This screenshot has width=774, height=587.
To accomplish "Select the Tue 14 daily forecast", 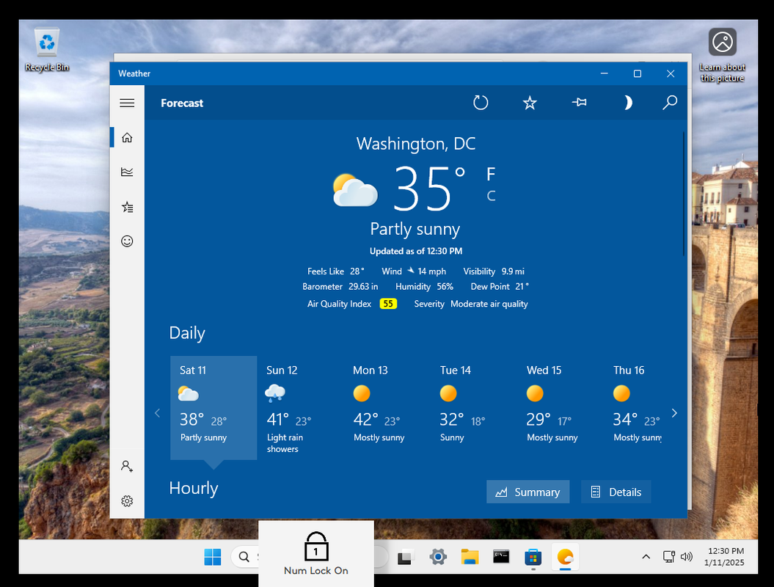I will click(x=474, y=408).
